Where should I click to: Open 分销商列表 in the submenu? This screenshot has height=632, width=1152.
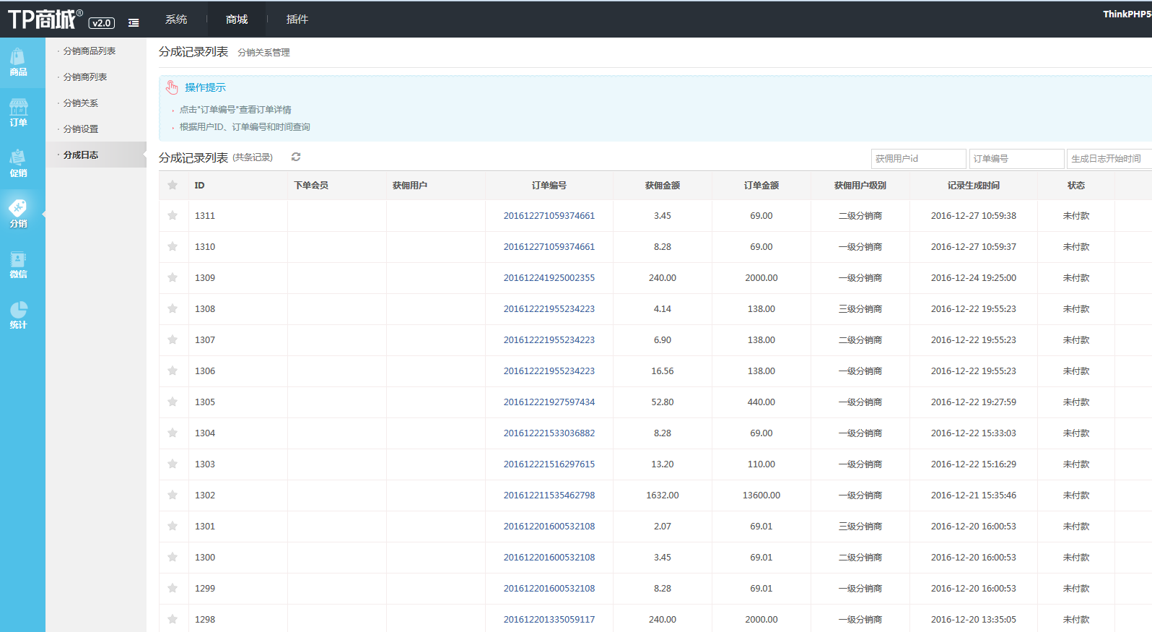pyautogui.click(x=85, y=77)
